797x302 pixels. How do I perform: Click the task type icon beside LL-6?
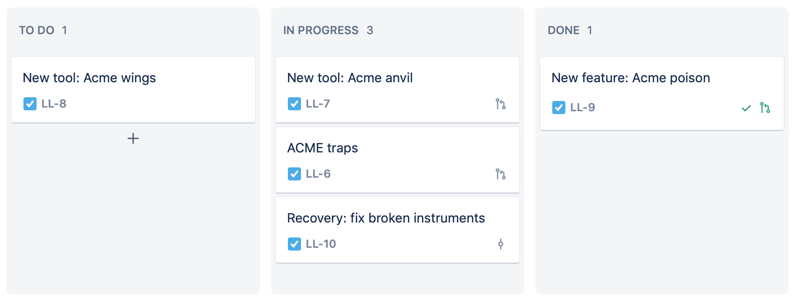pos(294,174)
